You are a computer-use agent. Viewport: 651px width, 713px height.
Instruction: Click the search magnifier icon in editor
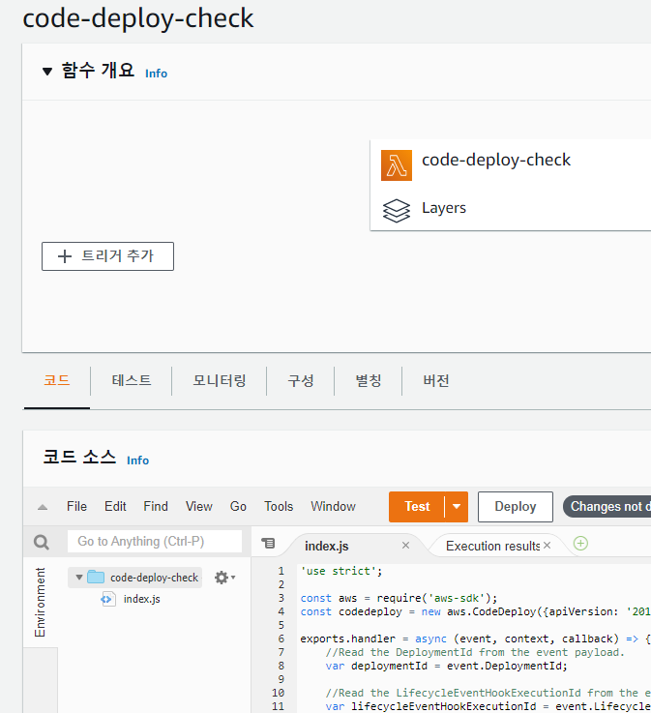click(42, 543)
